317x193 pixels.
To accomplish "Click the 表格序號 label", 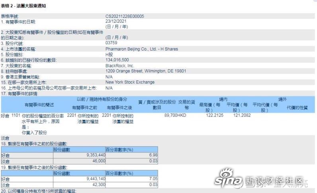I will click(10, 16).
